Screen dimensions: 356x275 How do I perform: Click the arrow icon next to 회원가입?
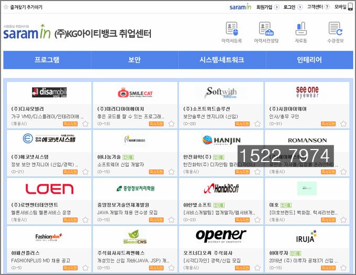276,7
